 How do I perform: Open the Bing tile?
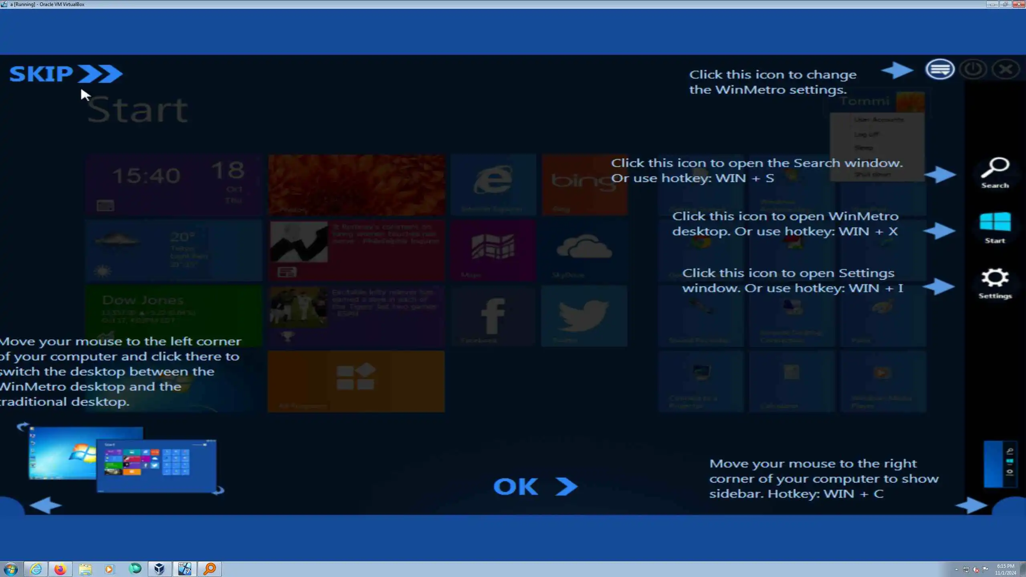pos(584,184)
